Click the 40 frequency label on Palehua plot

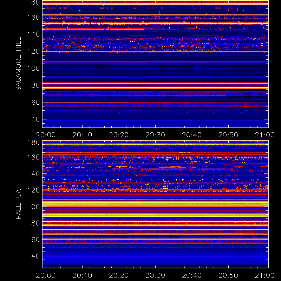(x=35, y=256)
